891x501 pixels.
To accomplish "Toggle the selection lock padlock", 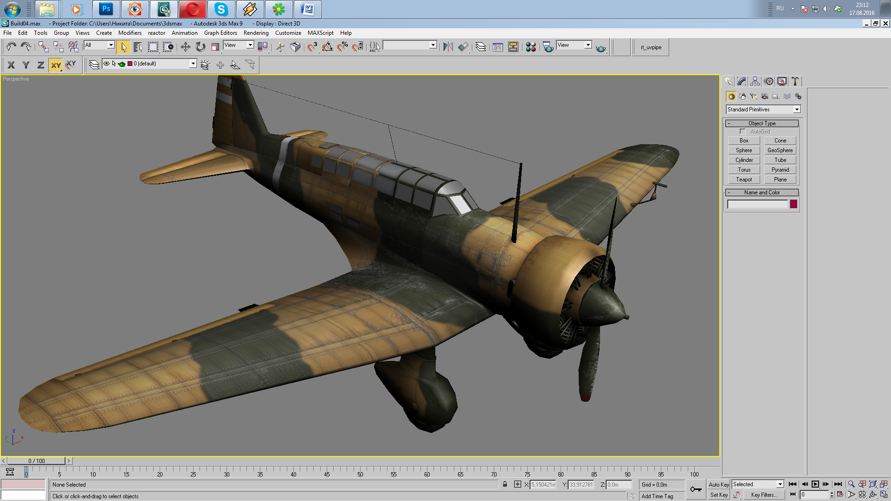I will click(x=505, y=484).
